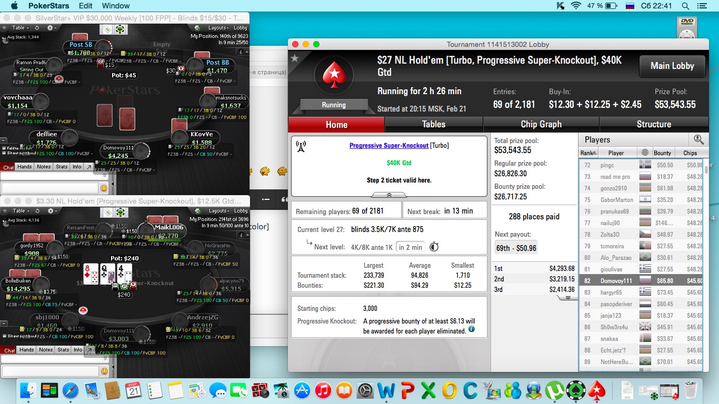Click the PokerStars red spade Dock icon

point(597,391)
